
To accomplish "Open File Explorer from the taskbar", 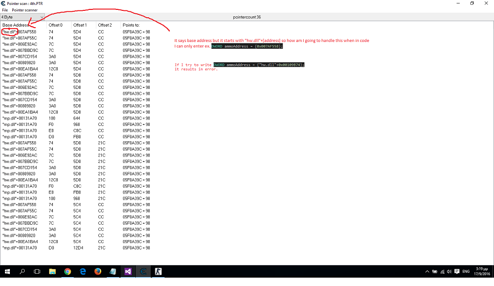I will 52,271.
